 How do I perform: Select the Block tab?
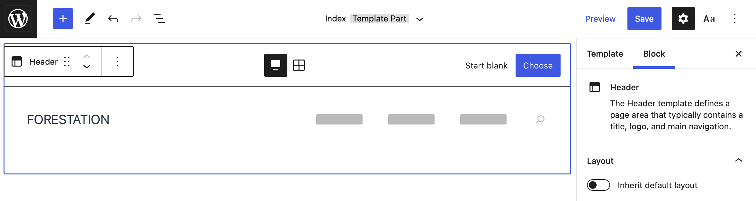point(654,54)
